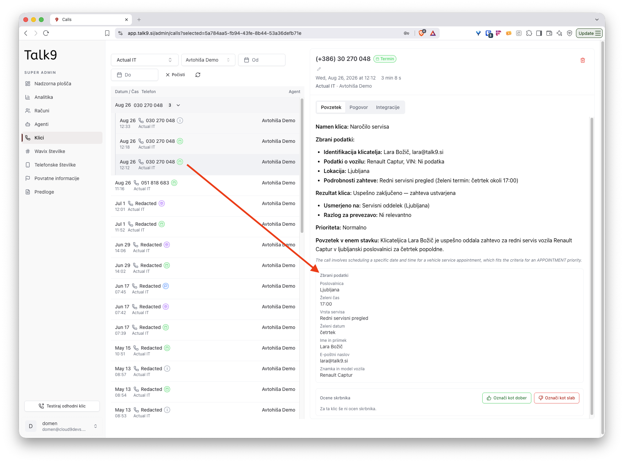Click Označi kot dober button
Viewport: 624px width, 463px height.
507,398
